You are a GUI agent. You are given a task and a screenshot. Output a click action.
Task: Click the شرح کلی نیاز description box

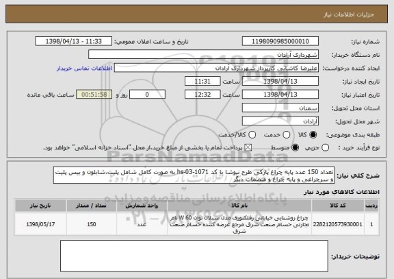point(194,175)
